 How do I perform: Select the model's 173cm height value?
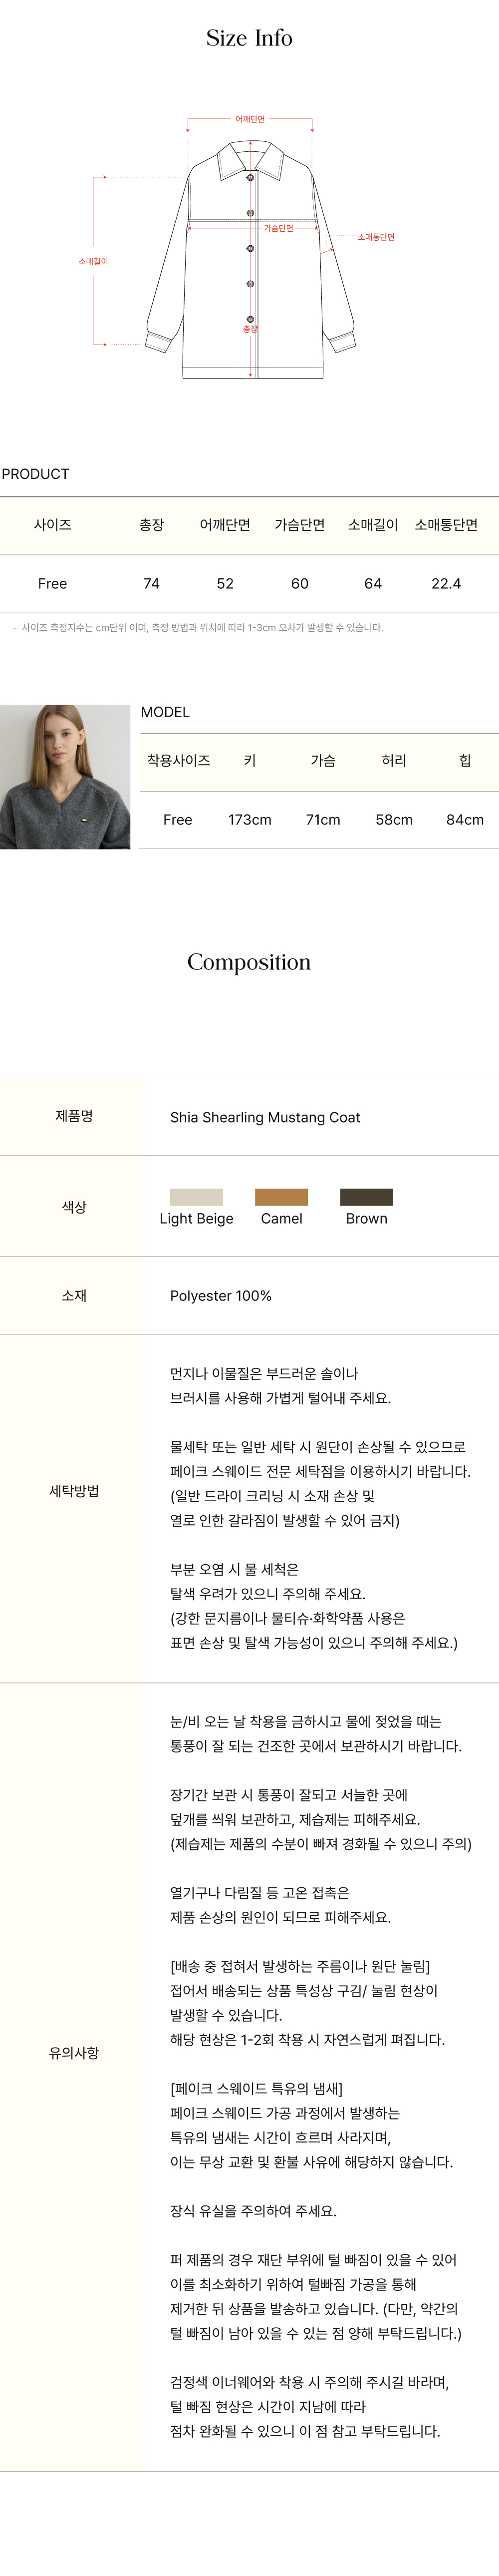tap(250, 820)
